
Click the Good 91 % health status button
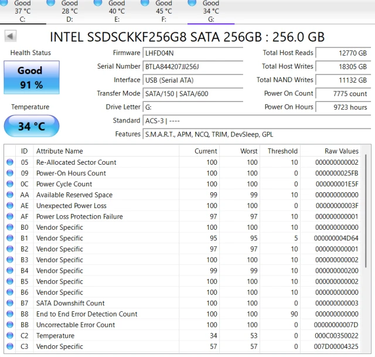click(32, 77)
